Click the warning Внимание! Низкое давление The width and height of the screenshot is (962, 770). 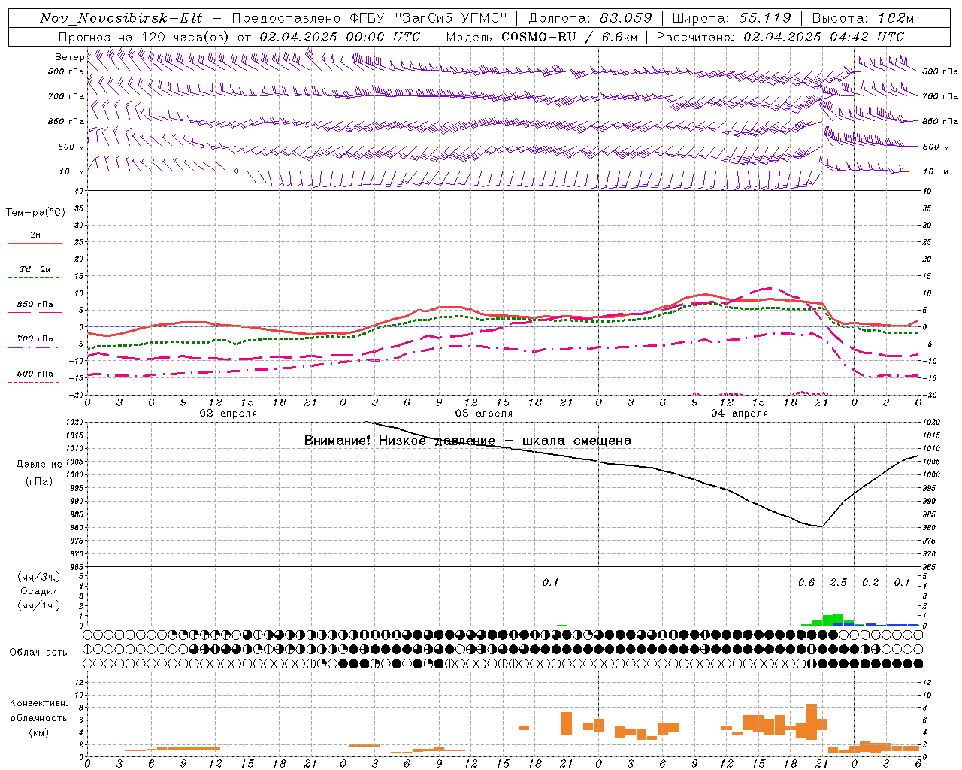click(x=400, y=441)
